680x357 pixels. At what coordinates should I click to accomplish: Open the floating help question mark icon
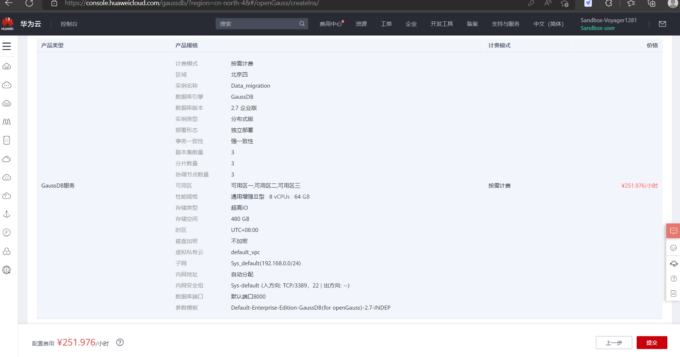pyautogui.click(x=674, y=279)
